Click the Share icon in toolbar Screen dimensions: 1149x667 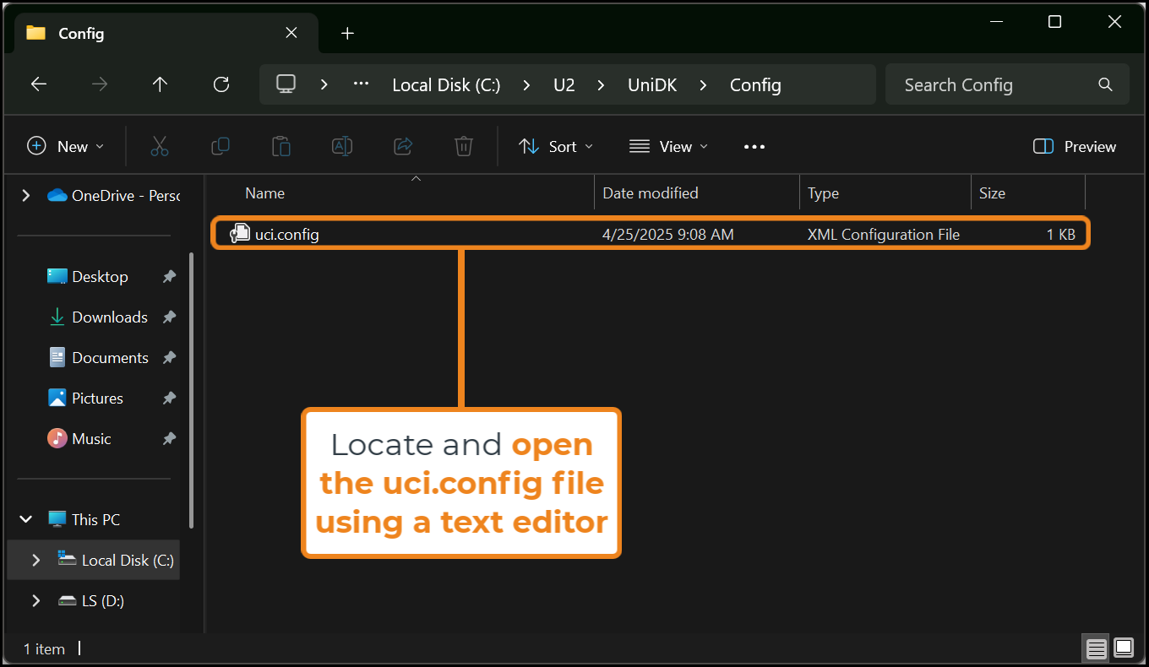pos(403,146)
